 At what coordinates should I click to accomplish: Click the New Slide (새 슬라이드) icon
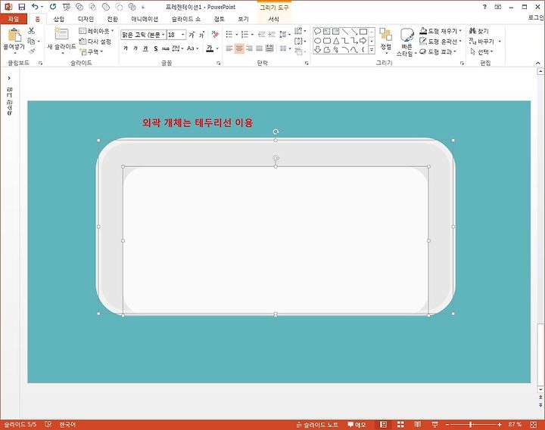click(x=61, y=34)
